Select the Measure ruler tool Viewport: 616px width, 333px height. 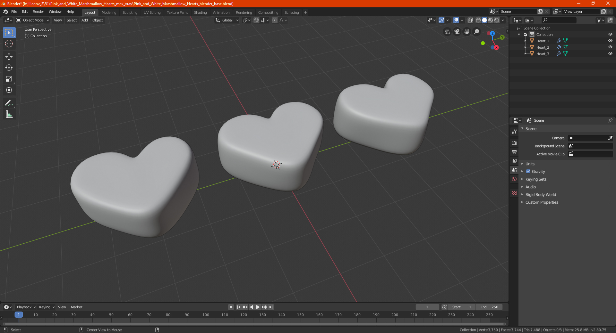click(x=9, y=114)
